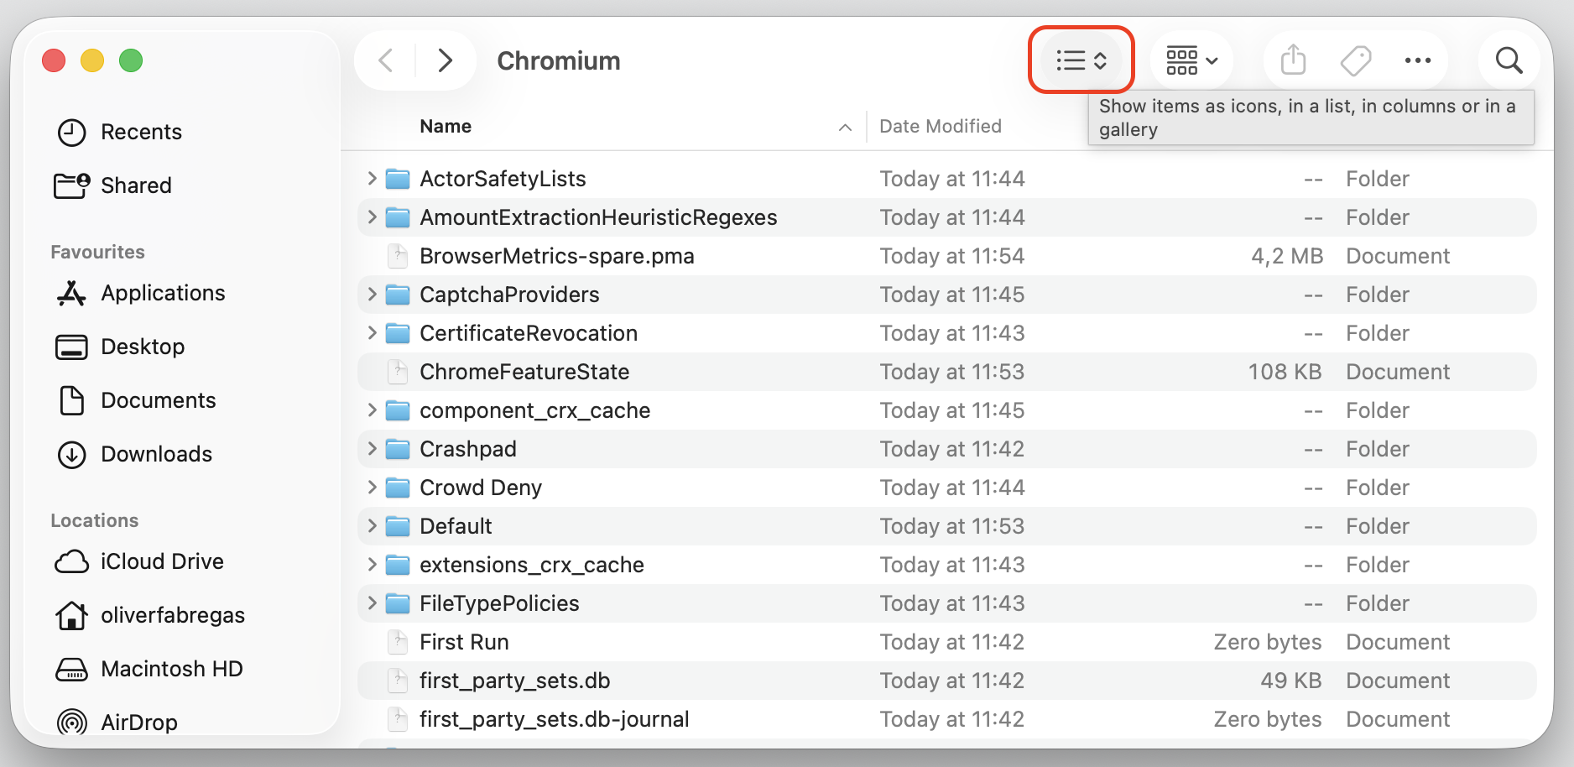Viewport: 1574px width, 767px height.
Task: Select the Default folder icon
Action: point(398,526)
